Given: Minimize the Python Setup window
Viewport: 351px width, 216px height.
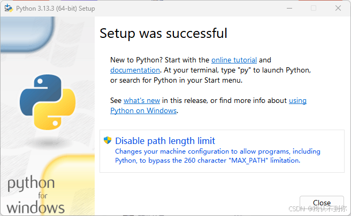Looking at the screenshot, I should (289, 8).
